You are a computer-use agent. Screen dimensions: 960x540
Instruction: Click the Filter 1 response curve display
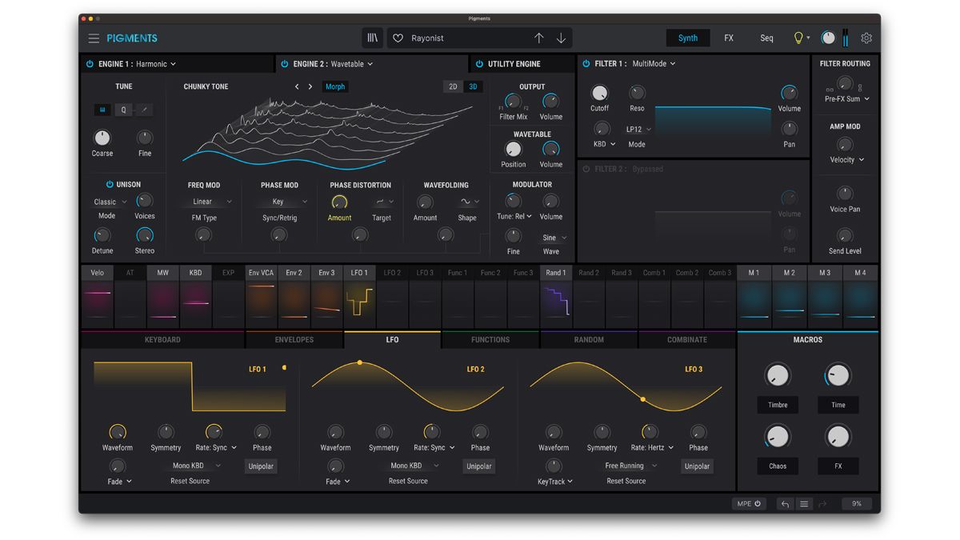pos(712,122)
